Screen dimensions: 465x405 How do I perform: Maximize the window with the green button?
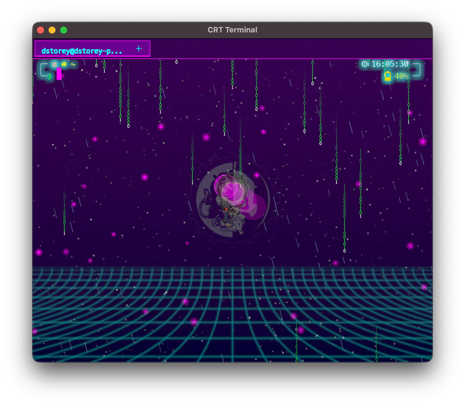64,30
